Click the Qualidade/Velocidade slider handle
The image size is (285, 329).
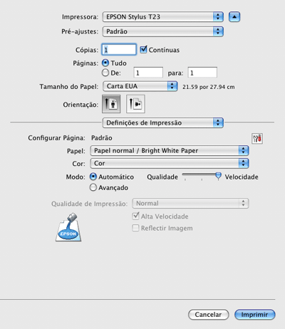(218, 177)
